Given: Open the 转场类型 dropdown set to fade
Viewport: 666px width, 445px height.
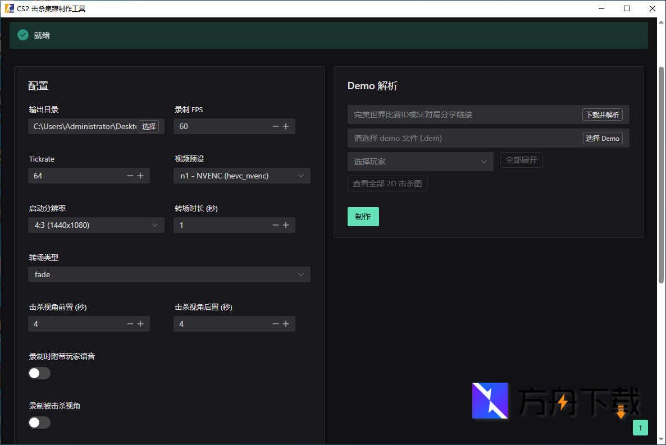Looking at the screenshot, I should click(x=169, y=274).
